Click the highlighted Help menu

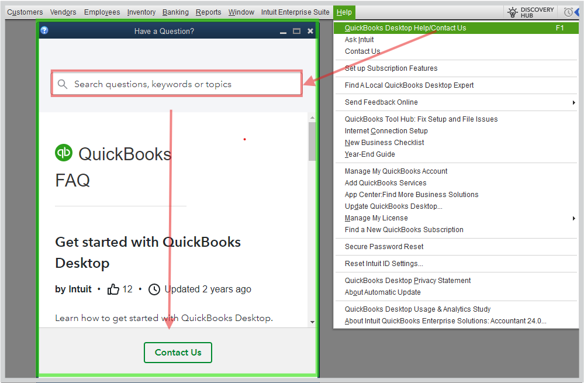[344, 12]
